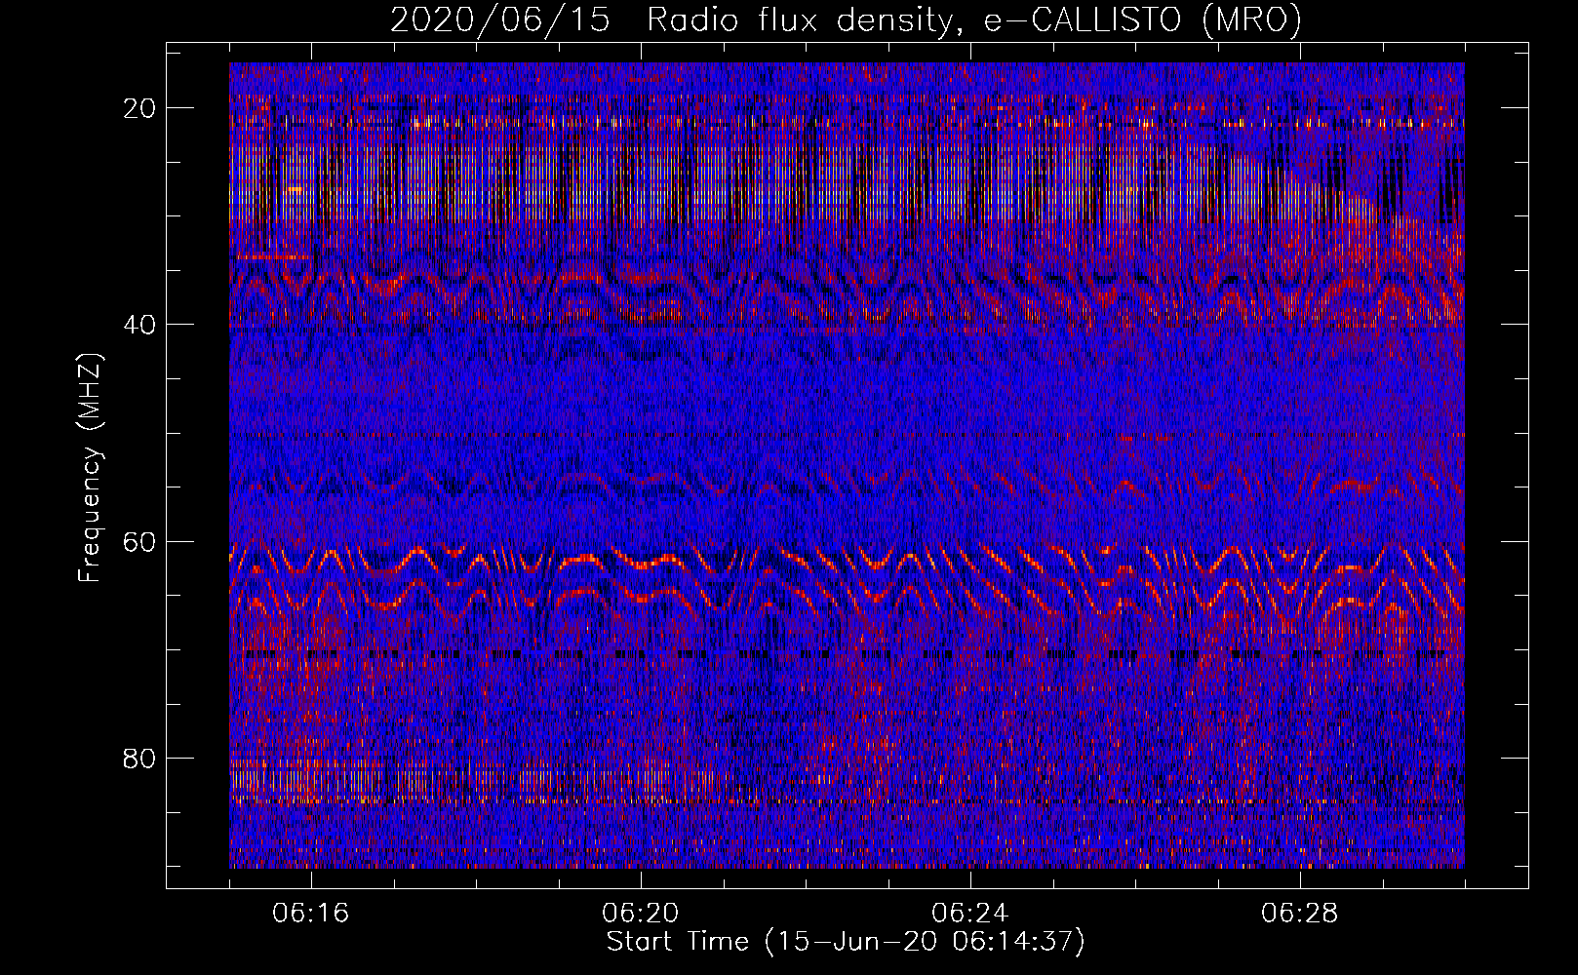Image resolution: width=1578 pixels, height=975 pixels.
Task: Click the 20 frequency tick label
Action: point(140,108)
